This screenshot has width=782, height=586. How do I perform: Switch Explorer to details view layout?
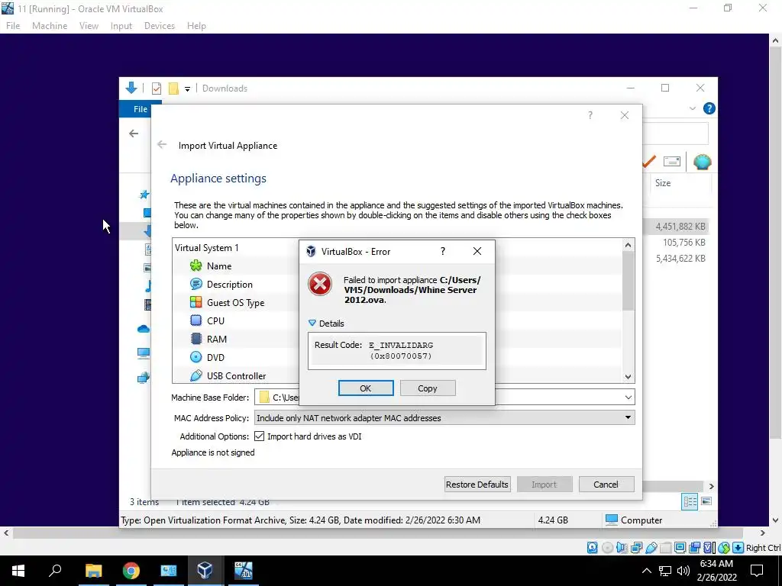point(690,502)
